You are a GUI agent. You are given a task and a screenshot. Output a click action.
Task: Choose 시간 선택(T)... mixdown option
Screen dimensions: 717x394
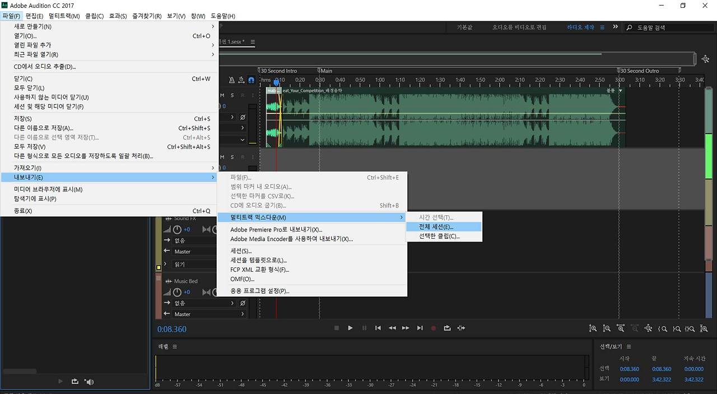pos(444,217)
